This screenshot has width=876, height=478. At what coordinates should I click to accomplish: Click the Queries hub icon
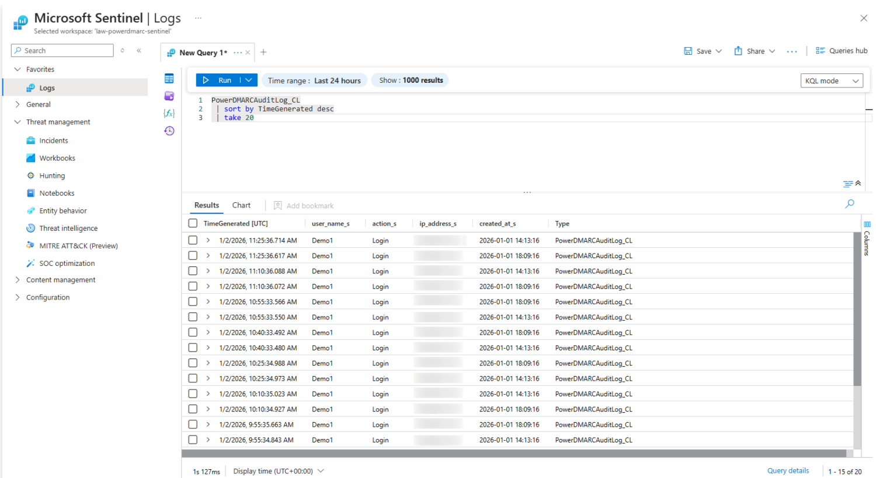point(822,51)
